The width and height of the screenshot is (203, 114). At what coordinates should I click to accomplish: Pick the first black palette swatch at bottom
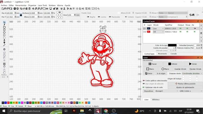[3, 103]
